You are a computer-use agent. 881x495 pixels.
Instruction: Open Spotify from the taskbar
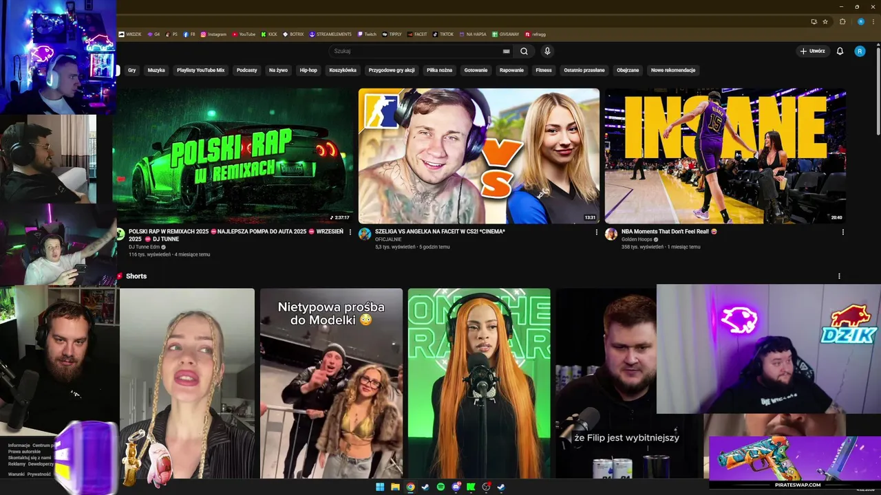pos(440,487)
